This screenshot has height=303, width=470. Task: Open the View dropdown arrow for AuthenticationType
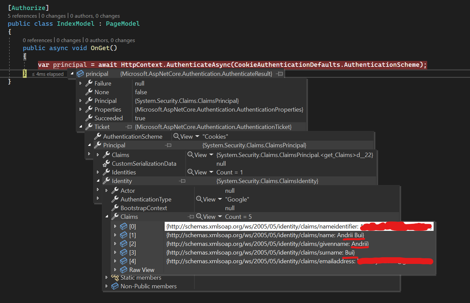tap(220, 199)
